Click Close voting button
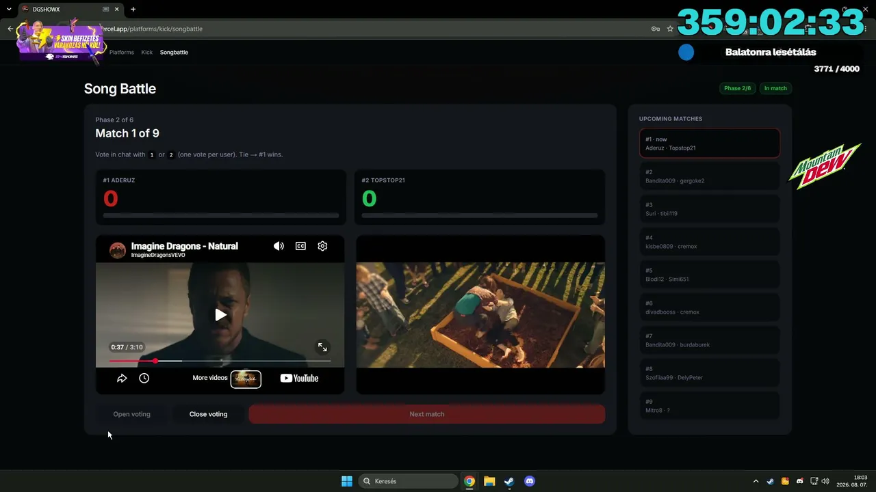 [208, 414]
